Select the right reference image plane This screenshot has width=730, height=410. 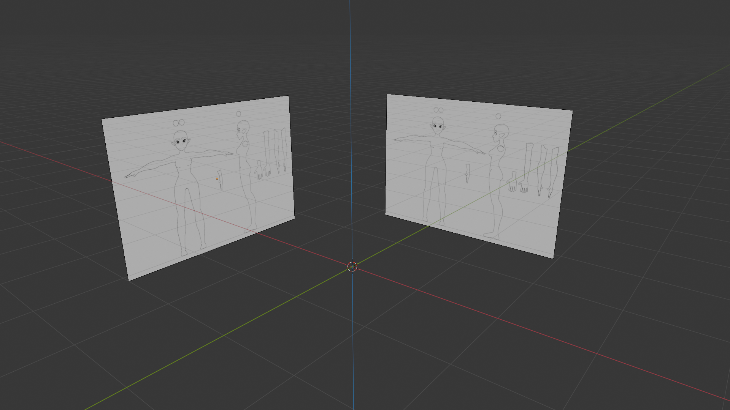(479, 176)
